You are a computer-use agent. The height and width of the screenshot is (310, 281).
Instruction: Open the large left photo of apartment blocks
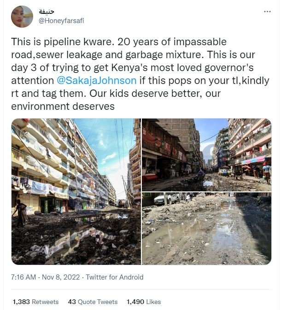(x=76, y=191)
